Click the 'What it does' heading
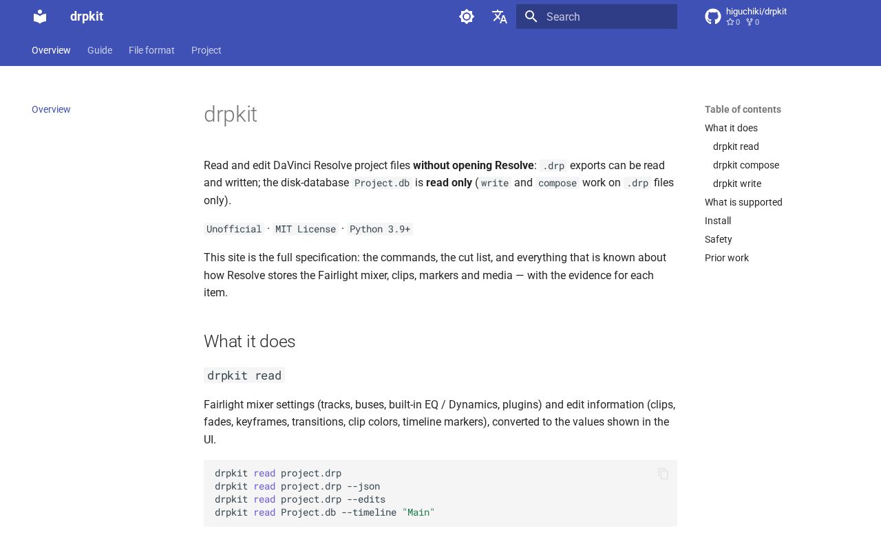Screen dimensions: 881x550 249,342
